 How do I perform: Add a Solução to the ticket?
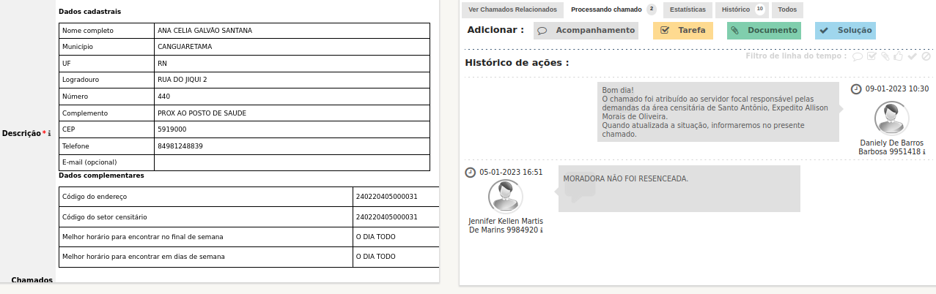(845, 31)
